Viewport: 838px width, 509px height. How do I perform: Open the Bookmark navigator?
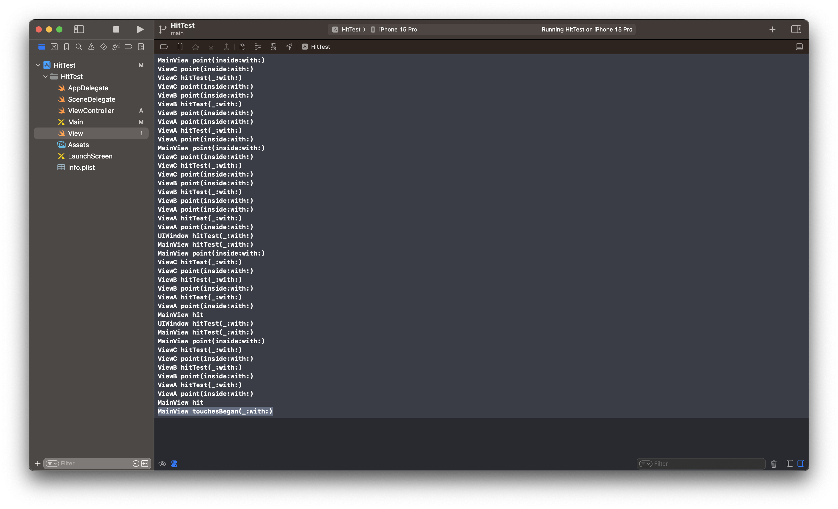point(66,47)
